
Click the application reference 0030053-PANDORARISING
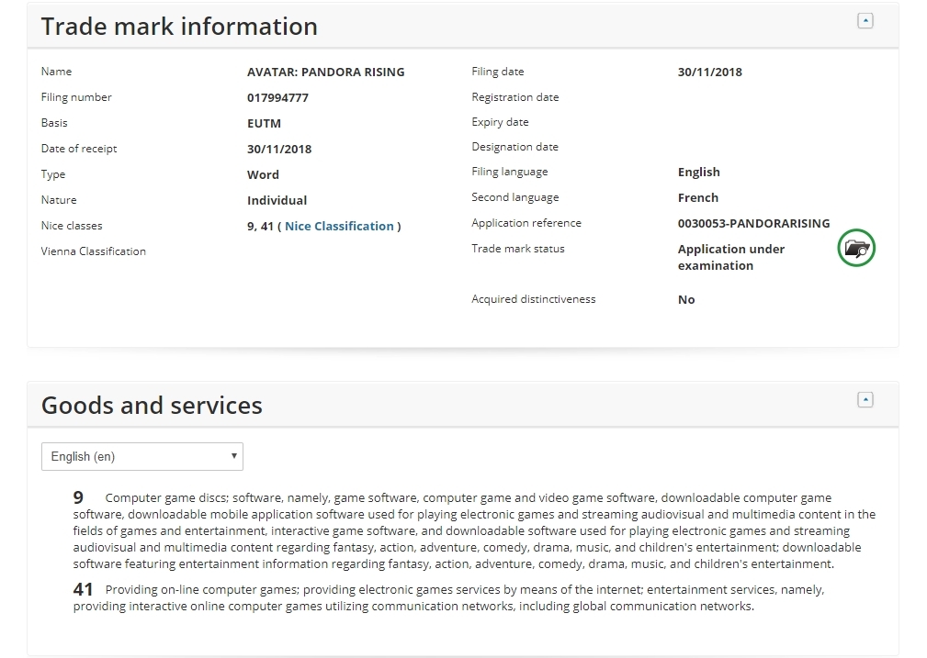point(753,223)
